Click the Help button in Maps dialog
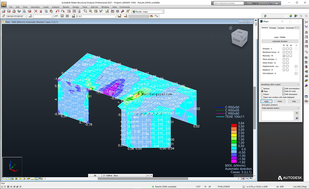 [294, 101]
